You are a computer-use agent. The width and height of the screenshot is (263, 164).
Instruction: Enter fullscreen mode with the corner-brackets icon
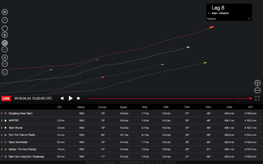point(257,98)
